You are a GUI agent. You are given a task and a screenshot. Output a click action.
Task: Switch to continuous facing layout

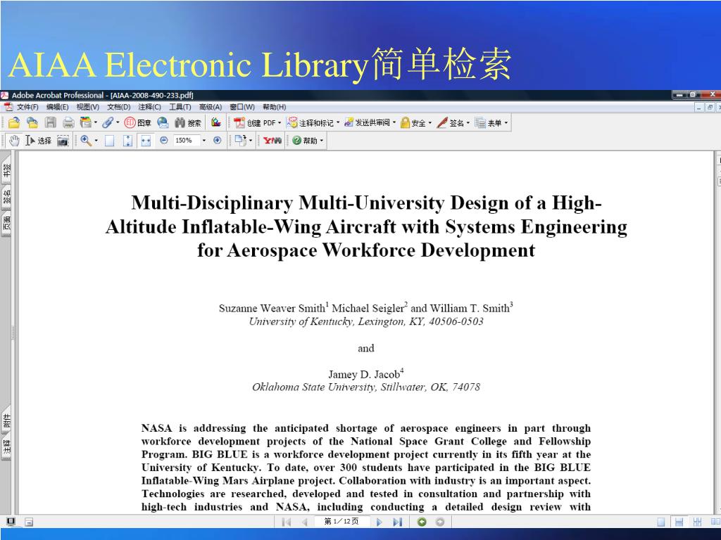697,522
